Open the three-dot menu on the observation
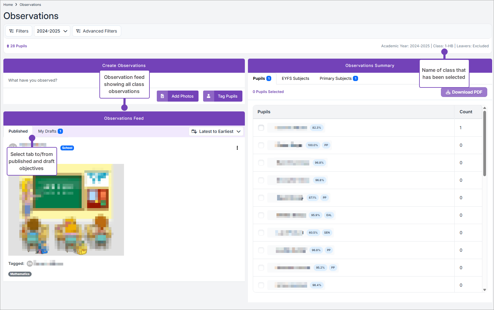 (x=237, y=148)
